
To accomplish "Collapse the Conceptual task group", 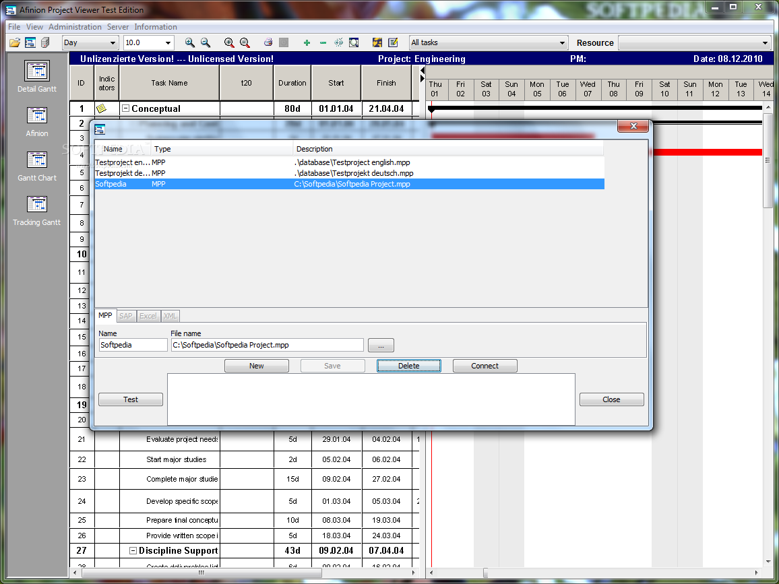I will 126,108.
